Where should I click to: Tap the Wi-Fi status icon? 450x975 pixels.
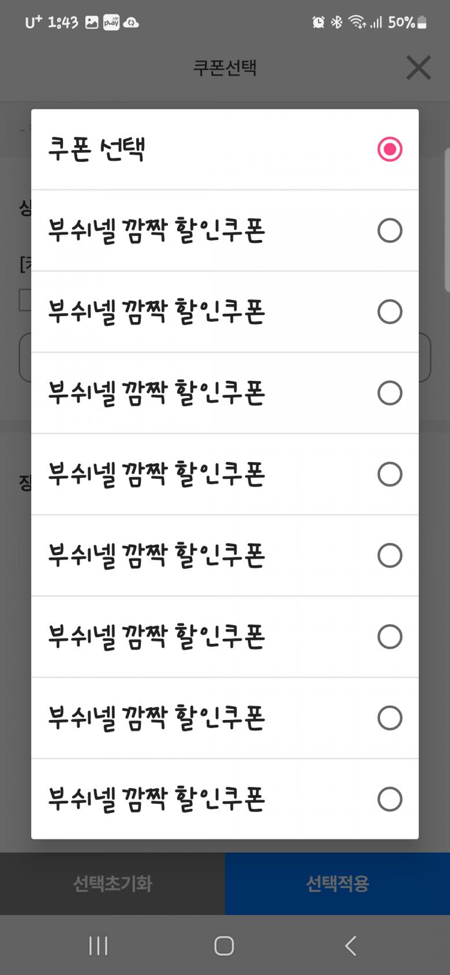357,22
